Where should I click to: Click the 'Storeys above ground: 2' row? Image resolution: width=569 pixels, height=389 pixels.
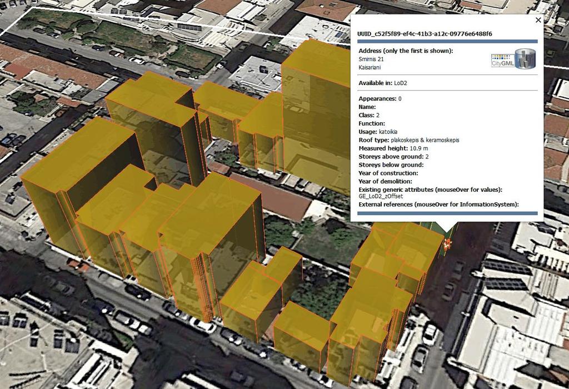click(x=393, y=157)
